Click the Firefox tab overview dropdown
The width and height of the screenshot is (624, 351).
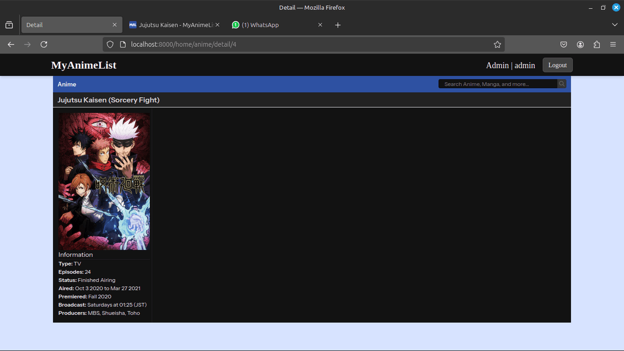614,24
